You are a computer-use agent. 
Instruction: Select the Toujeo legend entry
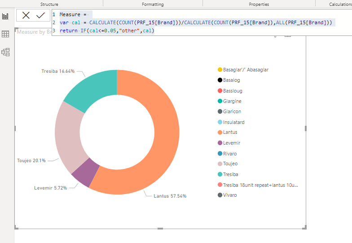(228, 163)
